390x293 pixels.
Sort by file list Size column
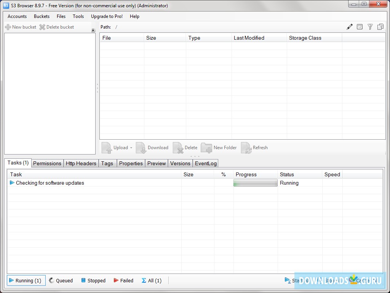pos(165,38)
